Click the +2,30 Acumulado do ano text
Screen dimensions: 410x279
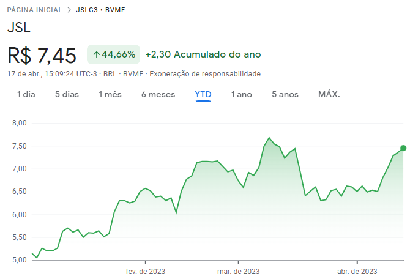tap(203, 54)
